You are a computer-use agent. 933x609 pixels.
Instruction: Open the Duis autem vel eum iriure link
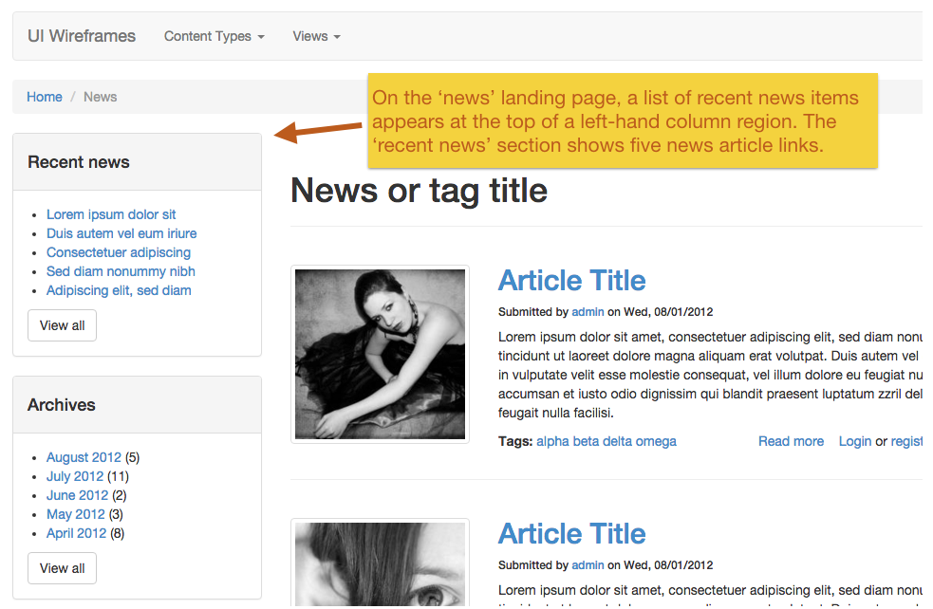click(x=121, y=233)
